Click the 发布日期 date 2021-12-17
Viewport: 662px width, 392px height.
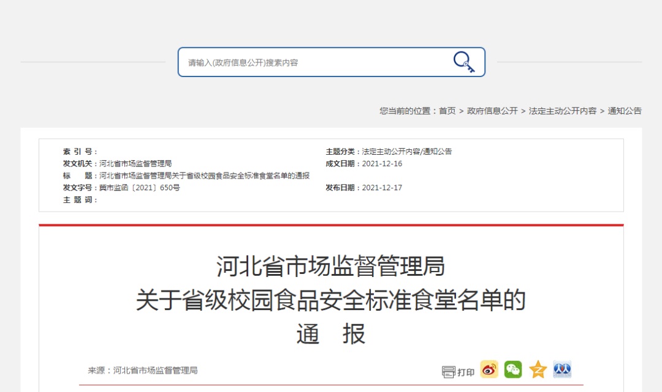(382, 188)
